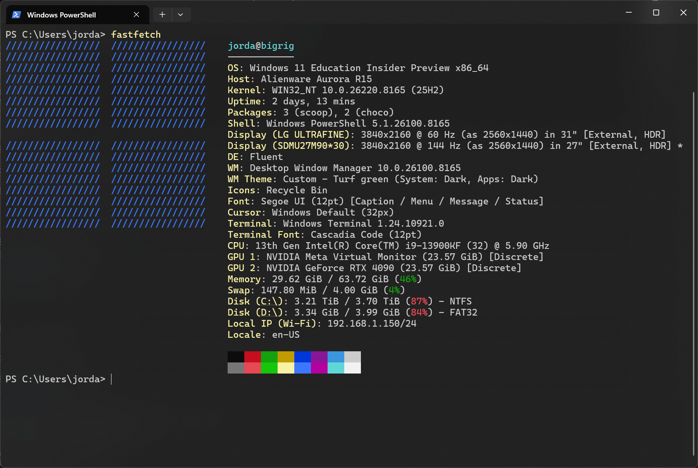This screenshot has height=468, width=698.
Task: Click the "GPU 1: NVIDIA Meta Virtual Monitor" line
Action: pyautogui.click(x=386, y=257)
